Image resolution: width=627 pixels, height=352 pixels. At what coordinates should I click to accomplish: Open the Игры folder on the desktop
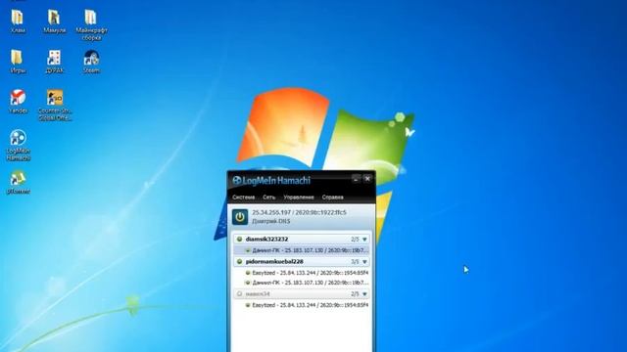tap(18, 62)
